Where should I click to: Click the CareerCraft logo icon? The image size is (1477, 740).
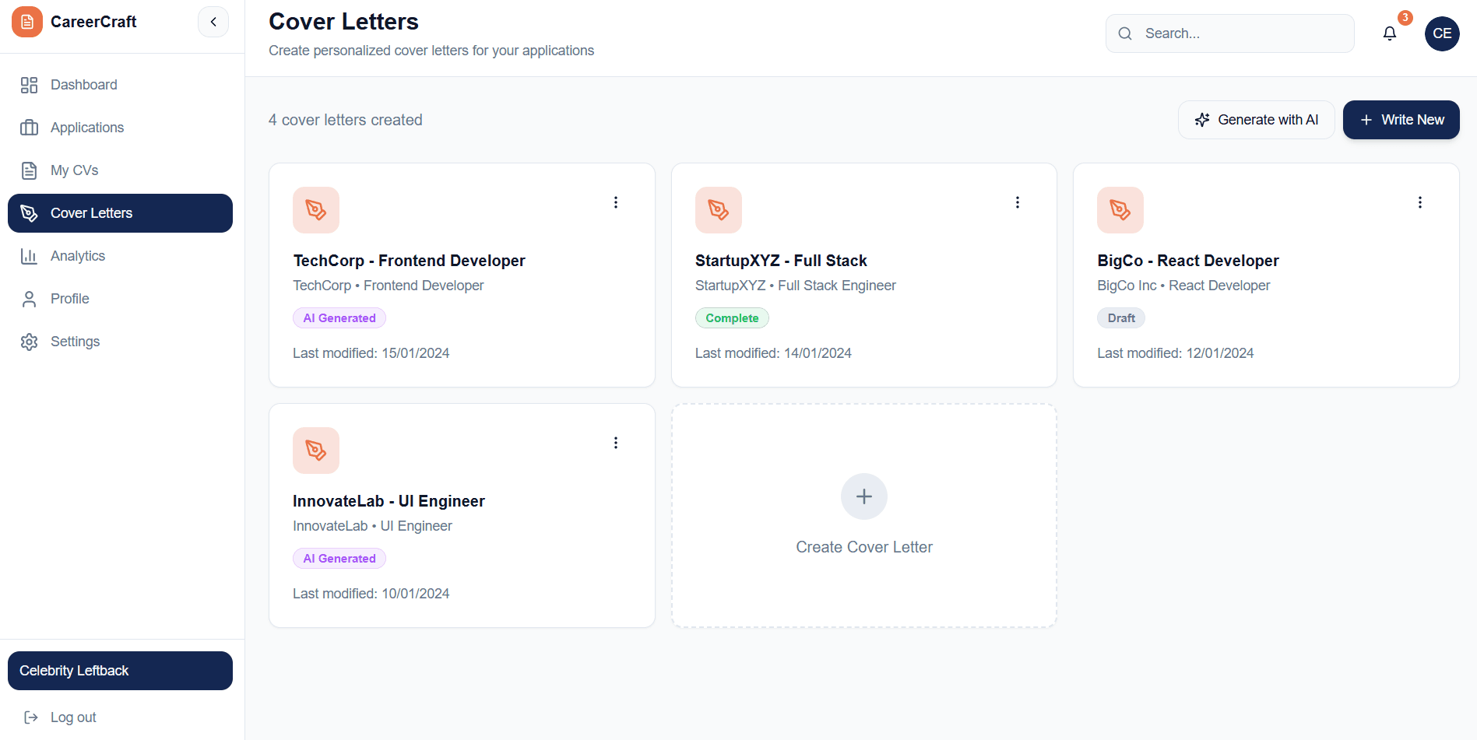[27, 22]
